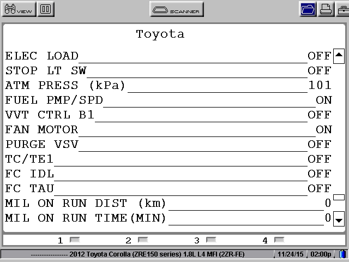Toggle indicator 1 at bottom

[75, 240]
